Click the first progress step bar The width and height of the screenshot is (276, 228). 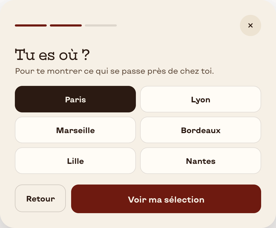point(31,25)
